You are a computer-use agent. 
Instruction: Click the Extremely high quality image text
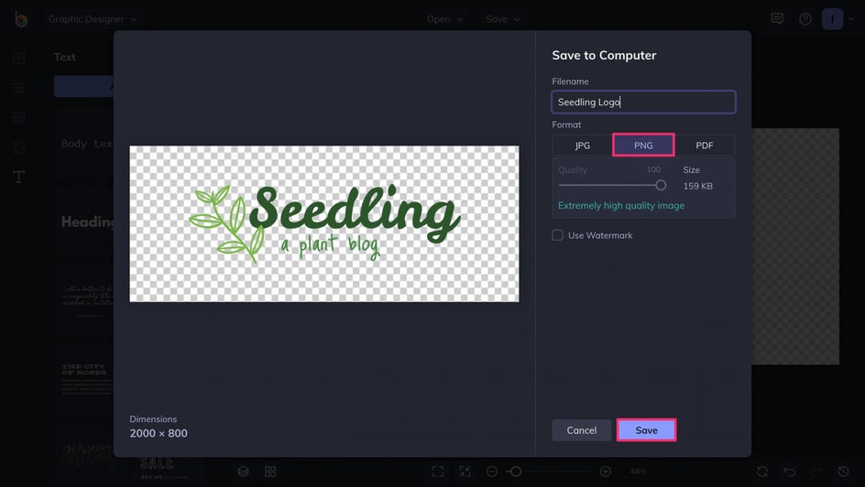point(621,205)
